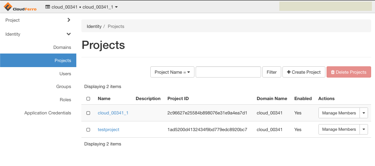The width and height of the screenshot is (375, 166).
Task: Open Groups in the sidebar
Action: tap(64, 86)
